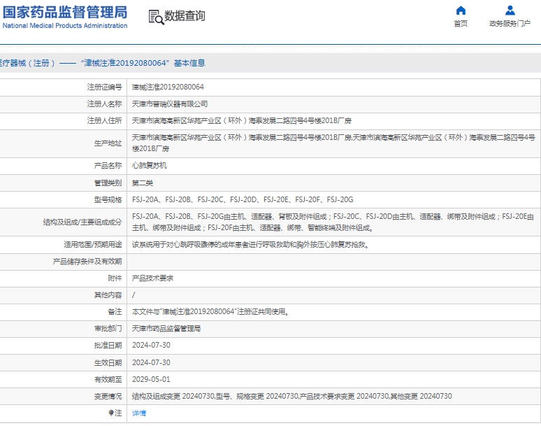Click the 备注 remark text
The image size is (541, 426).
click(210, 312)
